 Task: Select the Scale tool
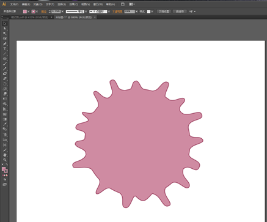point(5,89)
